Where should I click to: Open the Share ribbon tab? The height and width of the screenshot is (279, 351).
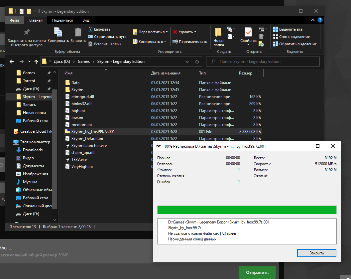pos(62,20)
